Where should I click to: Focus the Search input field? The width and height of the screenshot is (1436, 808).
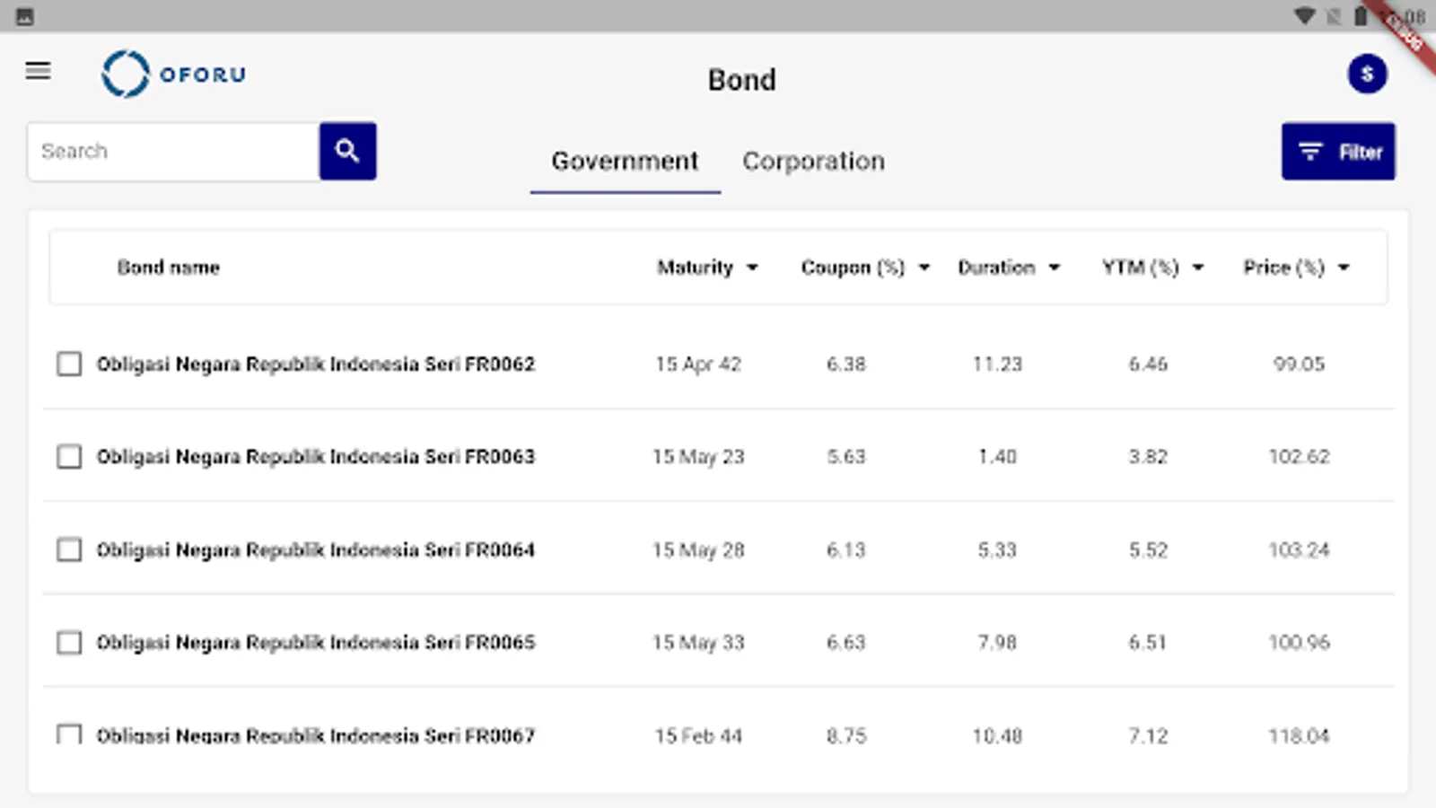coord(174,152)
